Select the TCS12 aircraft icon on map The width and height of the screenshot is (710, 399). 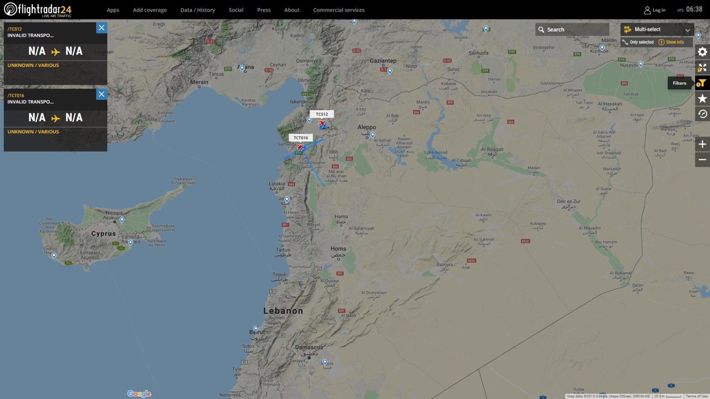tap(322, 124)
